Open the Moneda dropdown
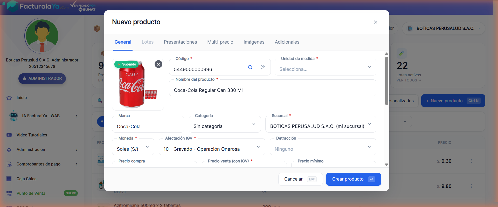The width and height of the screenshot is (498, 207). tap(133, 147)
